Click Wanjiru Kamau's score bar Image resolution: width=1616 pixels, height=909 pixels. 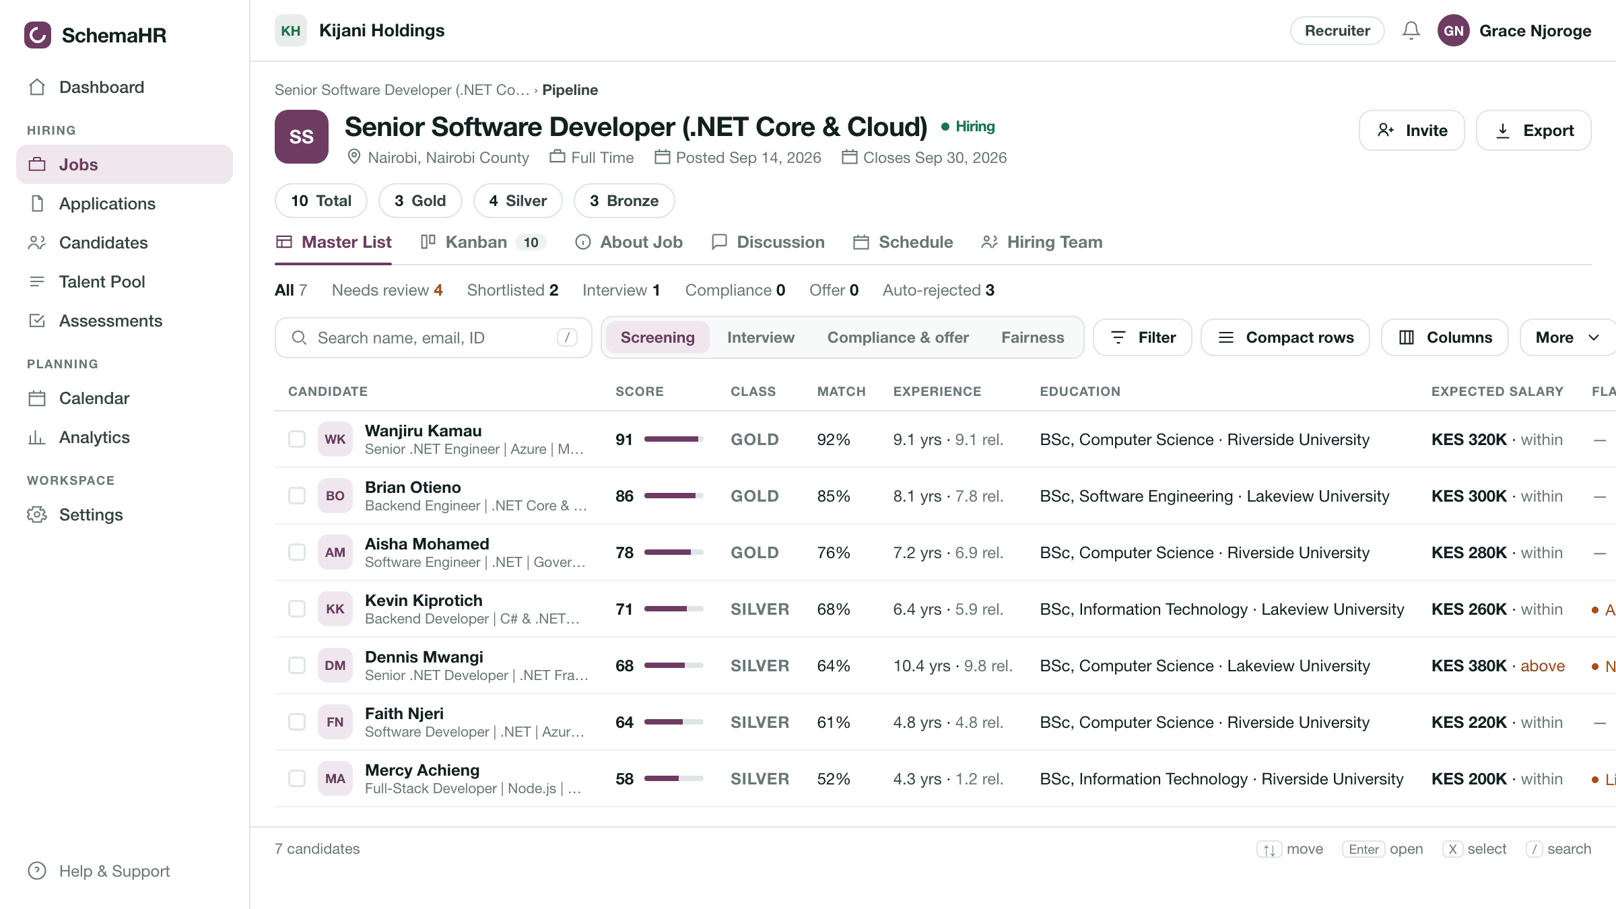point(674,439)
